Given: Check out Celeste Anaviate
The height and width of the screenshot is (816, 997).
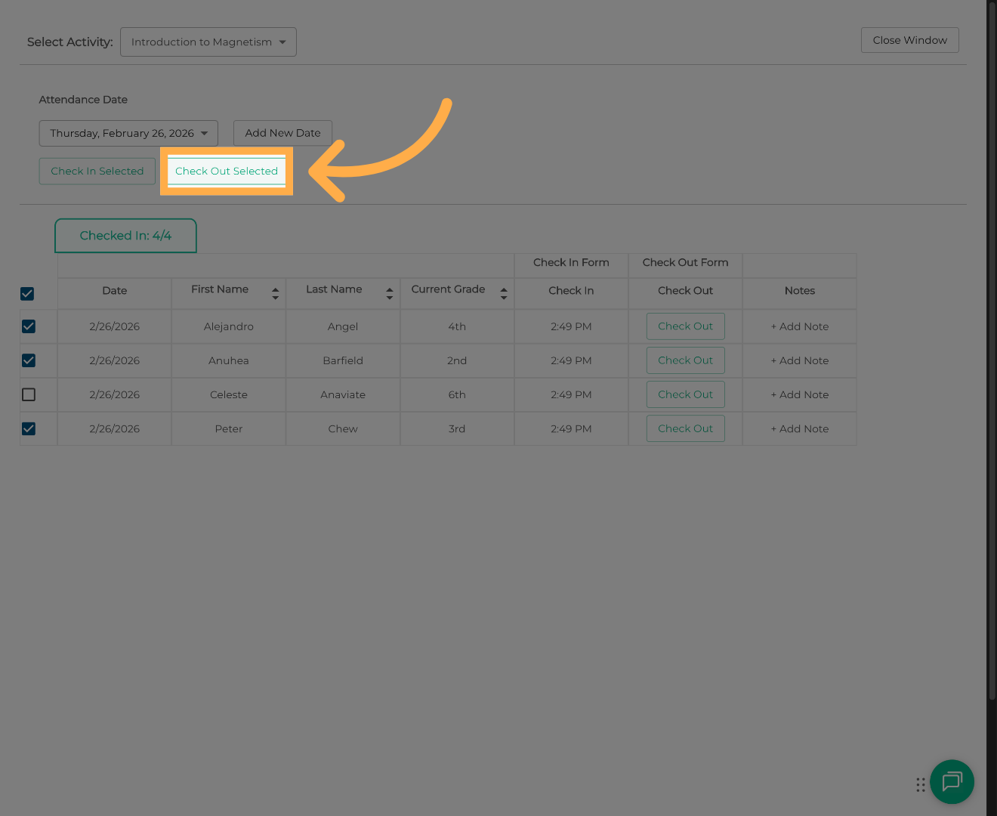Looking at the screenshot, I should (685, 394).
